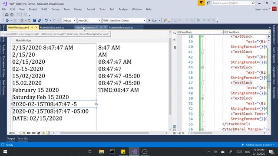
Task: Close the yellow MainWindow.xaml tab
Action: pyautogui.click(x=36, y=27)
